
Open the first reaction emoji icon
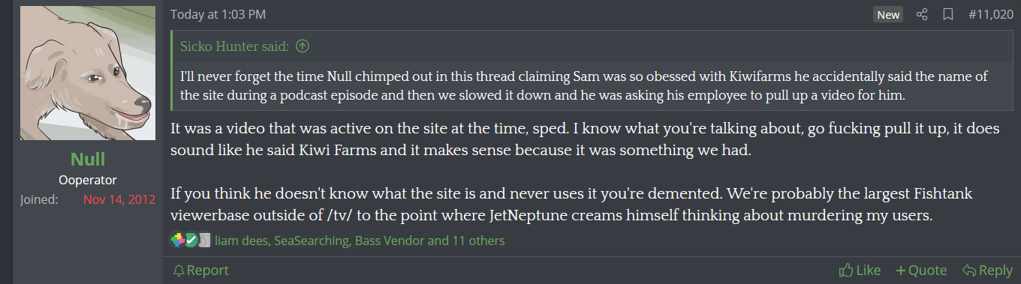(x=177, y=241)
